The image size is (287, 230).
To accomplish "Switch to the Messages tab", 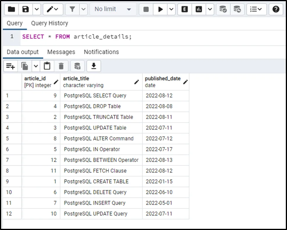I will [61, 52].
